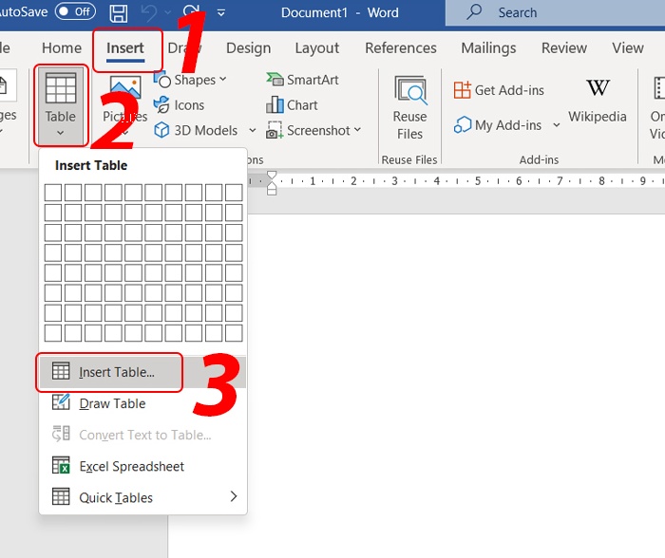Screen dimensions: 665x558
Task: Click the Save icon in title bar
Action: pos(119,12)
